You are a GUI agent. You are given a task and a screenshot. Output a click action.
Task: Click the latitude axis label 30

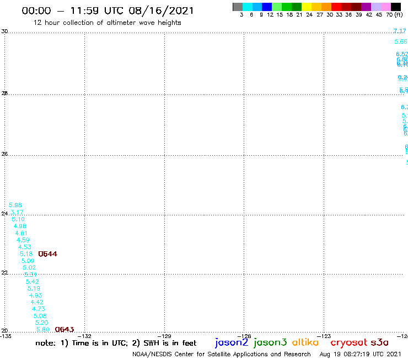coord(4,31)
